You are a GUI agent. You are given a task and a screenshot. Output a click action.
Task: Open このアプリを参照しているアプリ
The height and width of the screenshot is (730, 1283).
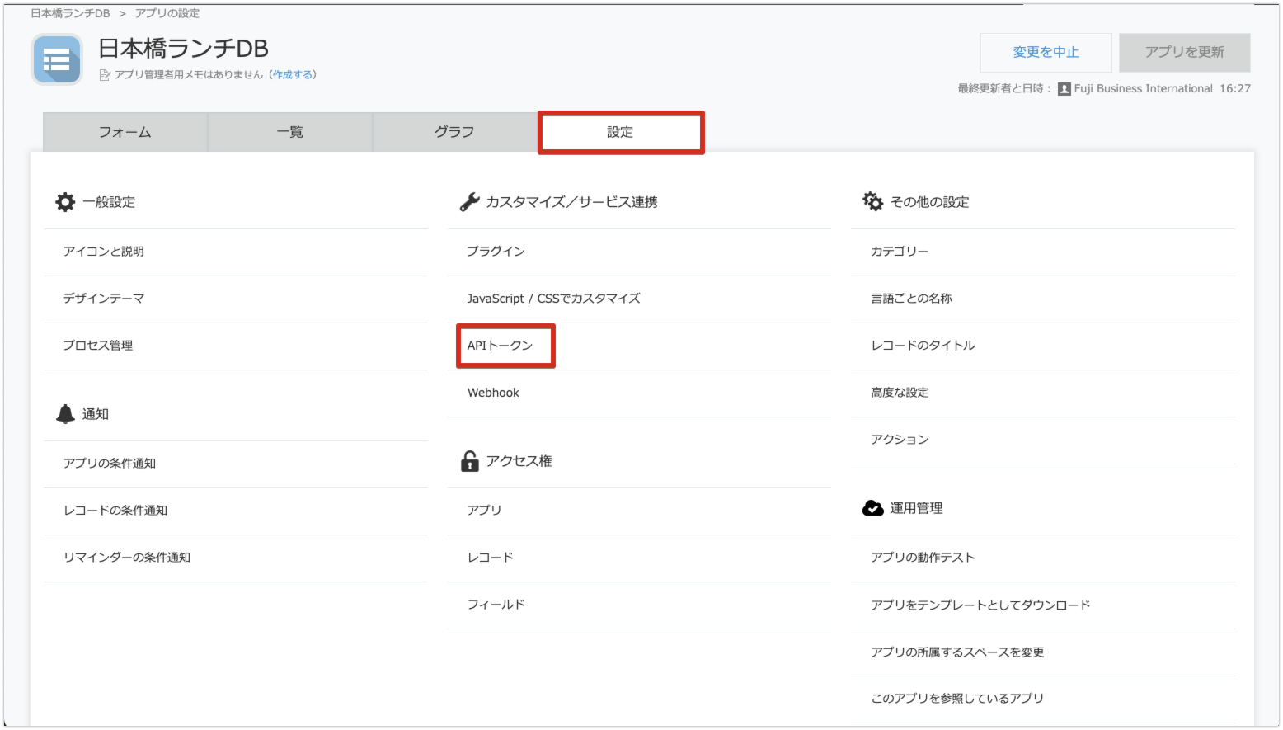[x=1043, y=699]
